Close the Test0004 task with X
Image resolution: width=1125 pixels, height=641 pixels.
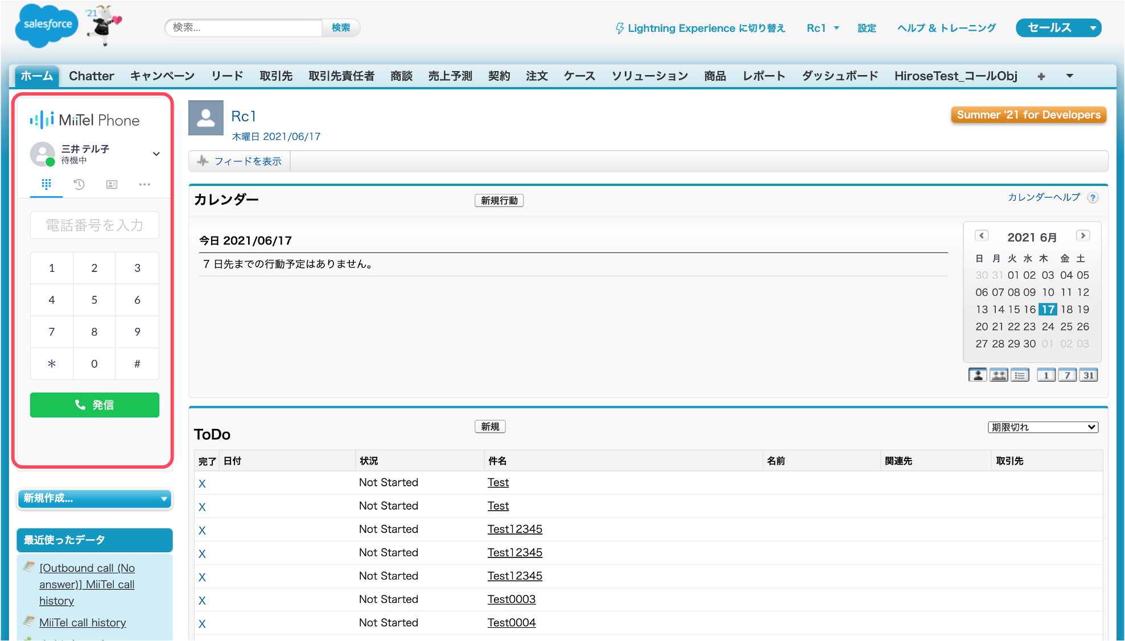click(x=202, y=623)
